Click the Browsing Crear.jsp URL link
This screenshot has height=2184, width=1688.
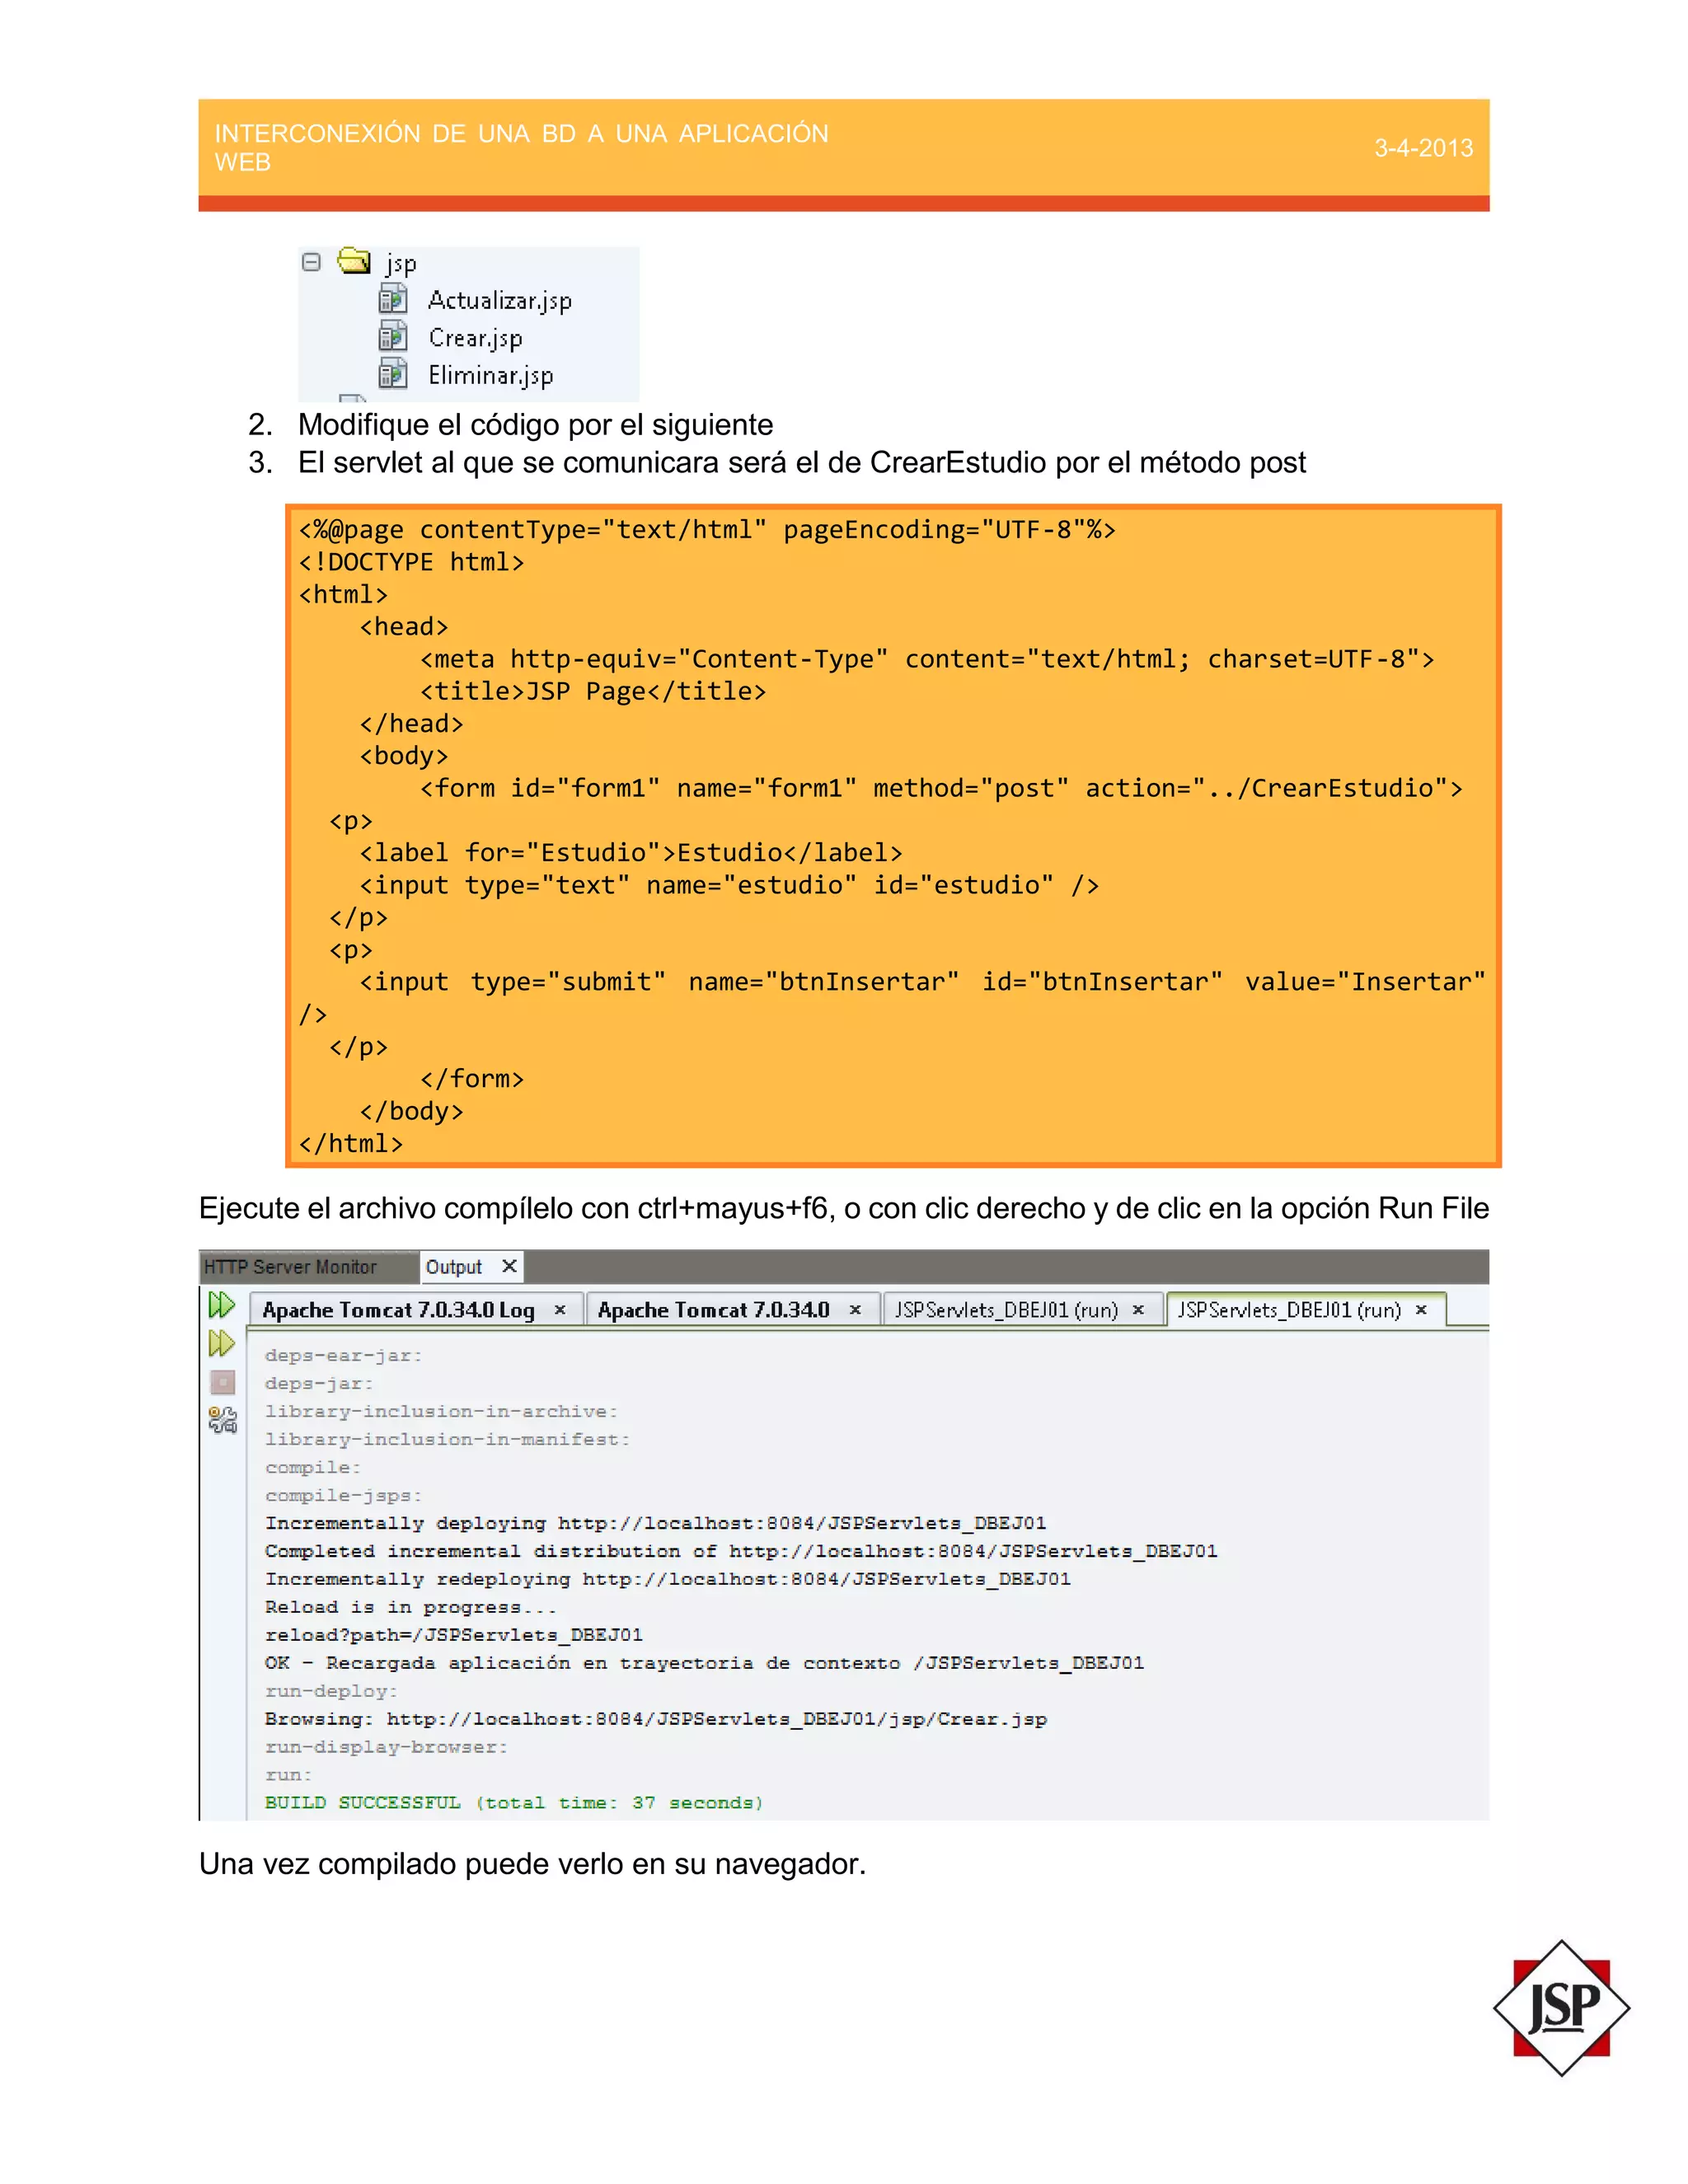716,1719
